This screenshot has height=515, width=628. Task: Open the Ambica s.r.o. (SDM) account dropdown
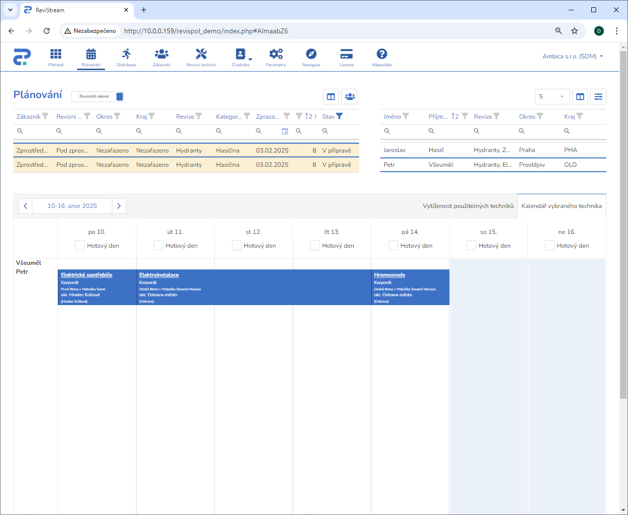tap(572, 56)
